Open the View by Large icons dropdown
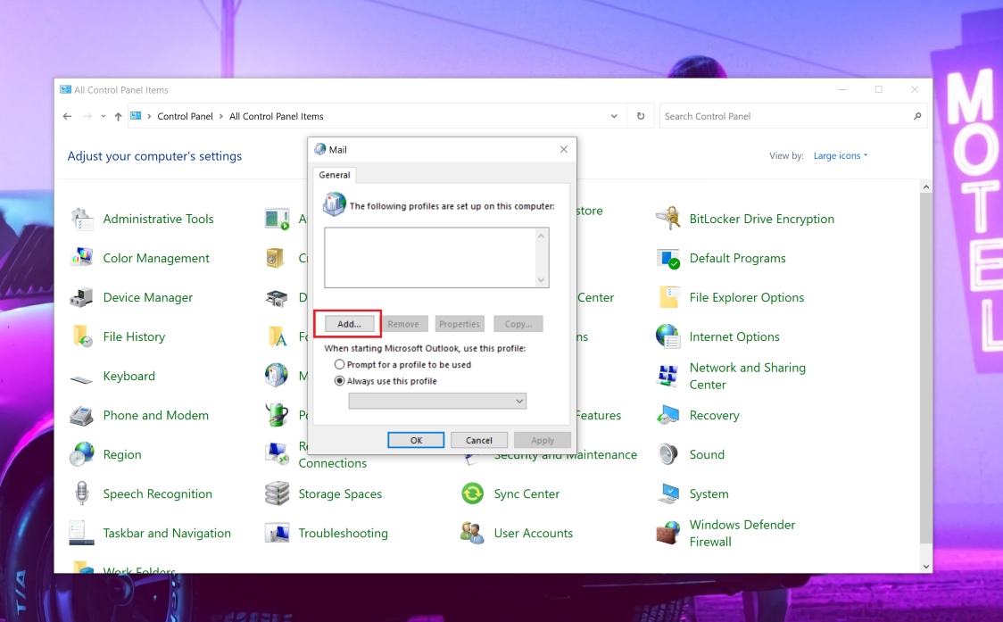This screenshot has width=1003, height=622. 840,155
